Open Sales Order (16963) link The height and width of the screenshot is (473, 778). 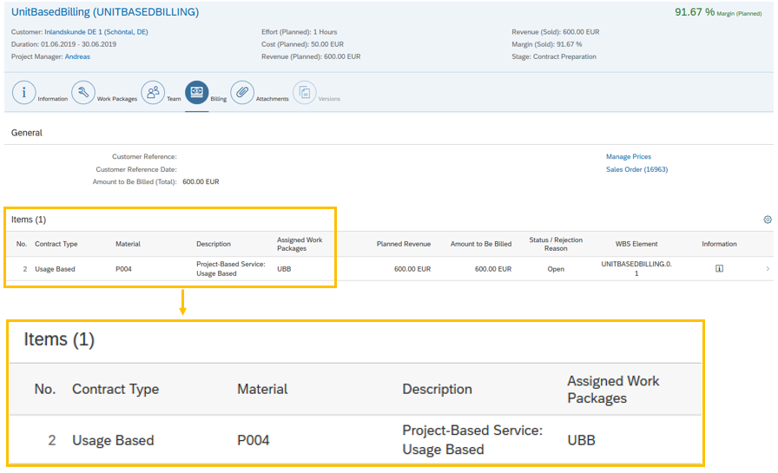click(x=637, y=169)
